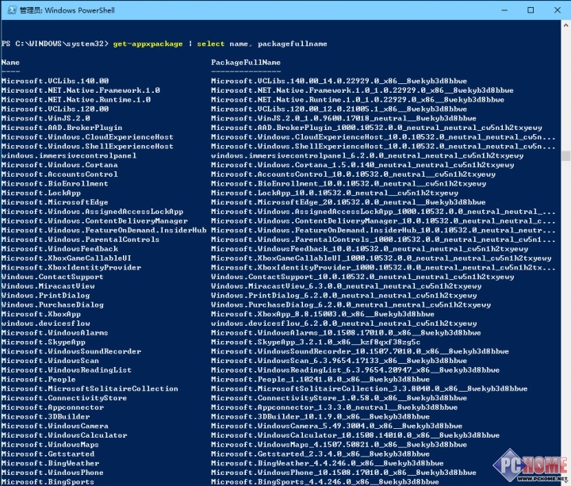The height and width of the screenshot is (486, 571).
Task: Click Microsoft.Windows.ContentDeliveryManager name entry
Action: pyautogui.click(x=94, y=221)
